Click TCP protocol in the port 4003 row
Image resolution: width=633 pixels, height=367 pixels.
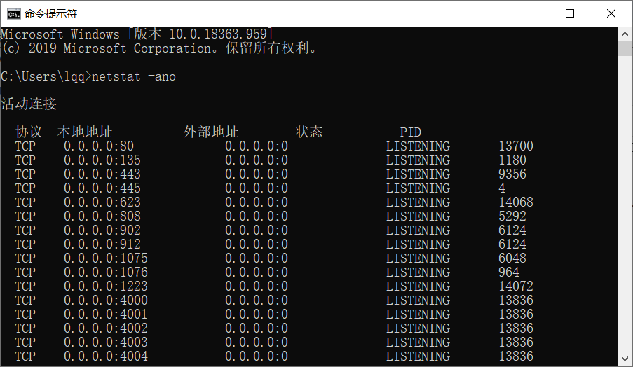25,342
